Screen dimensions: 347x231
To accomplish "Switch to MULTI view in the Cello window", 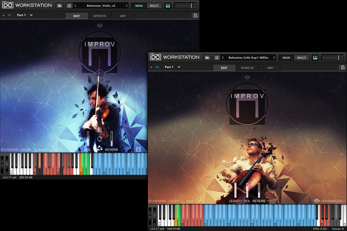I will tap(302, 57).
